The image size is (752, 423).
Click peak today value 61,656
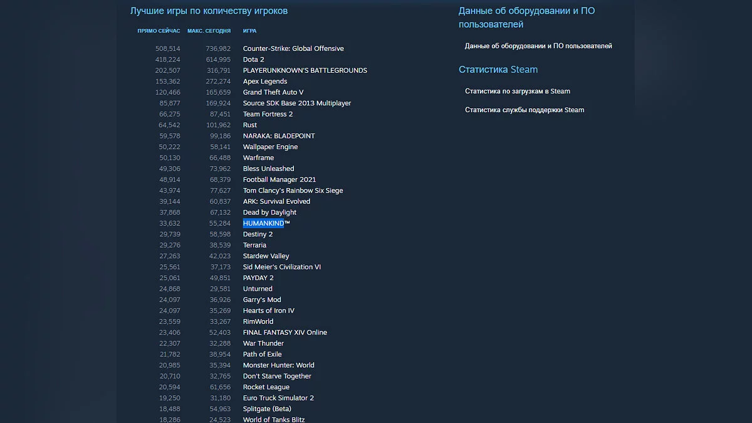[x=220, y=387]
